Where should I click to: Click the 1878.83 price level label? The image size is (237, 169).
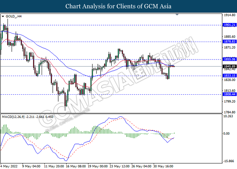click(x=230, y=42)
